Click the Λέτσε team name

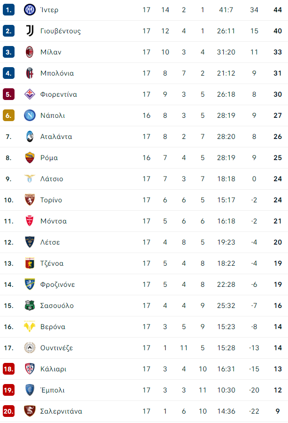50,242
